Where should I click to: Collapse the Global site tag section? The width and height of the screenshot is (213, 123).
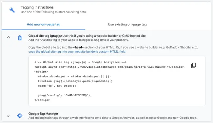coord(8,37)
